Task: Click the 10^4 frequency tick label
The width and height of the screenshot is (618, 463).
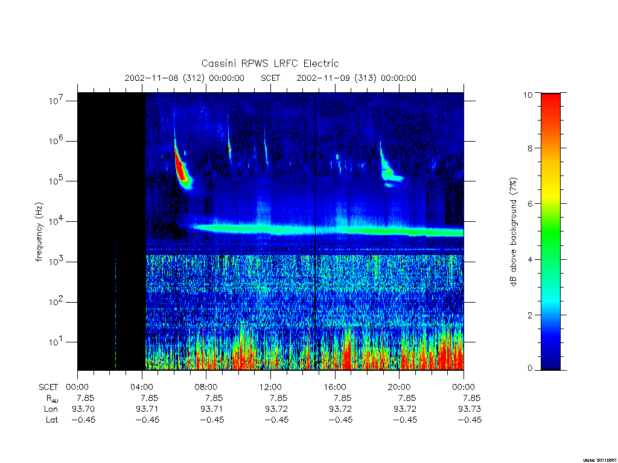Action: click(57, 221)
